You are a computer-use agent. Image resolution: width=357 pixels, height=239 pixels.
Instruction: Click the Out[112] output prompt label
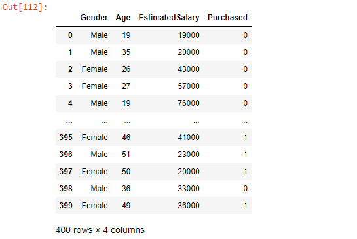coord(25,7)
